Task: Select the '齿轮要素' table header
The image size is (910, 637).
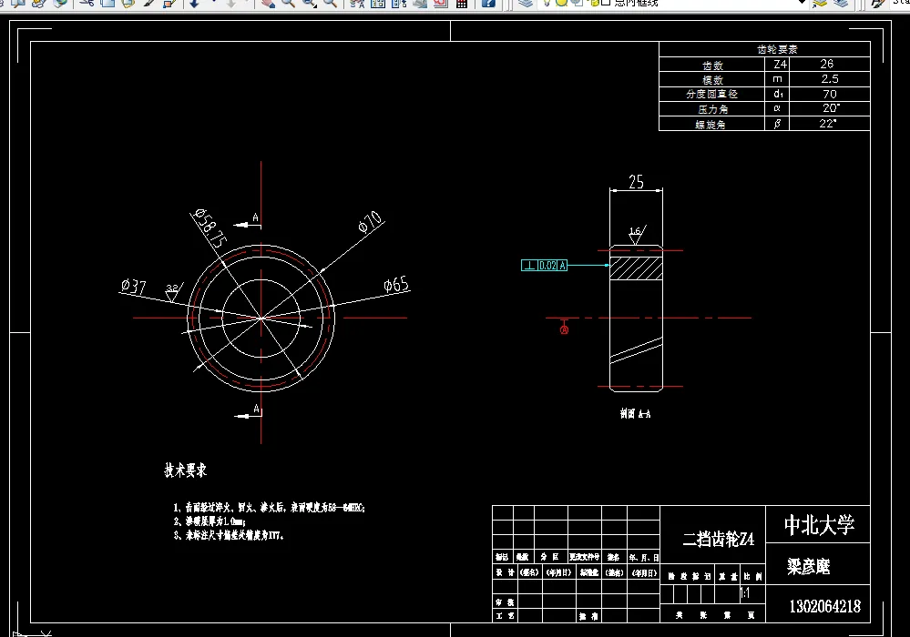Action: click(777, 49)
